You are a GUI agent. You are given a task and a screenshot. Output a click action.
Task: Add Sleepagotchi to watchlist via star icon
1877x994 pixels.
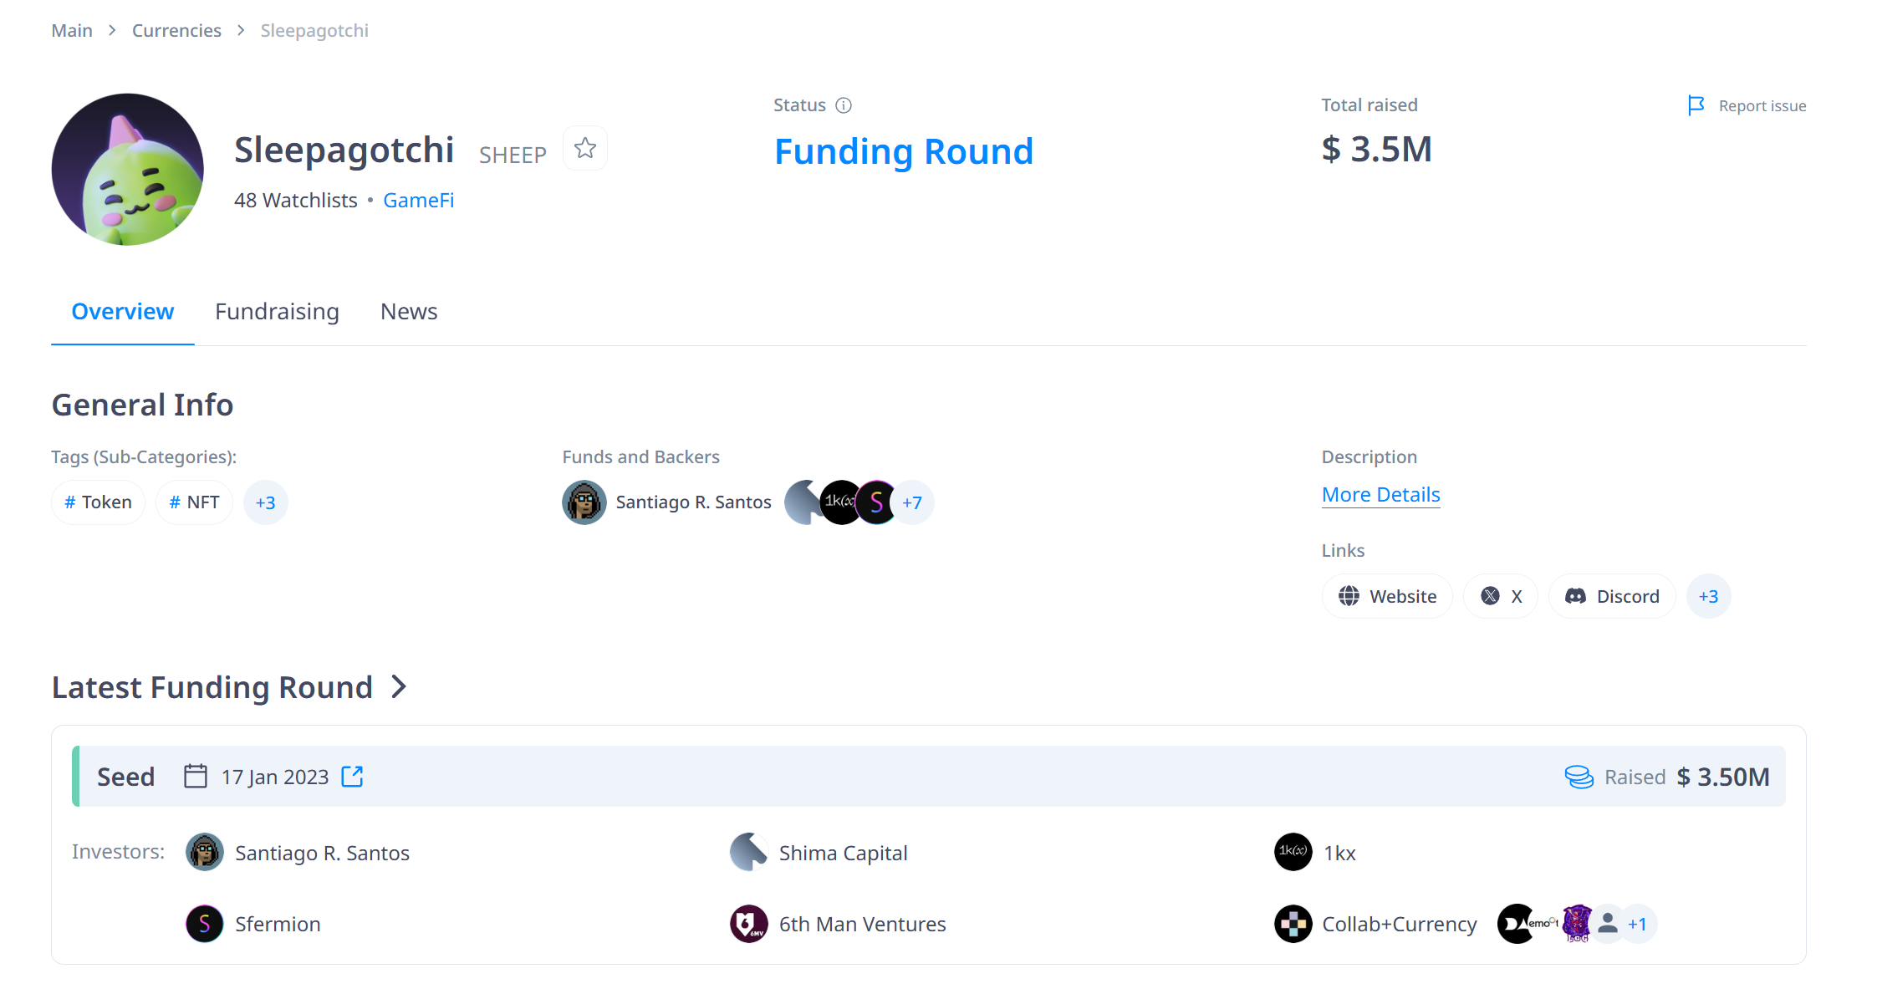point(585,149)
